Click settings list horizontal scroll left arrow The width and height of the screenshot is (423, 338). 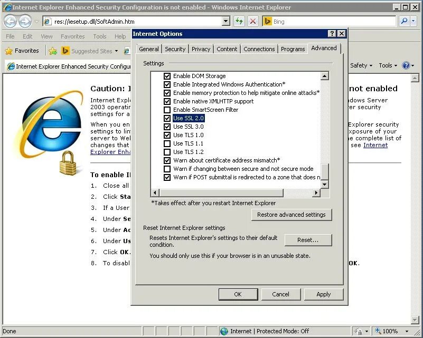coord(155,192)
